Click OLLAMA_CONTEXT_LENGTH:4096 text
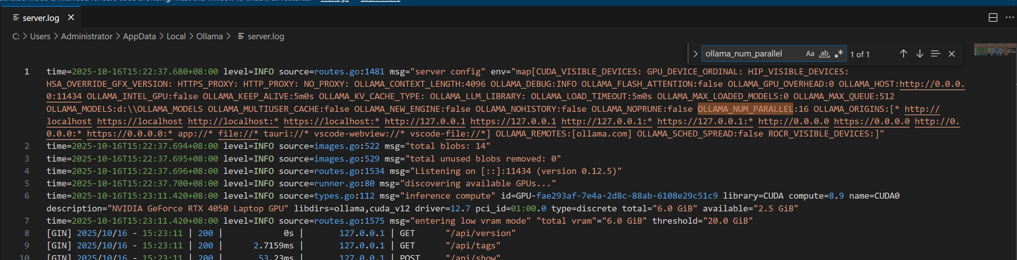 [x=420, y=84]
